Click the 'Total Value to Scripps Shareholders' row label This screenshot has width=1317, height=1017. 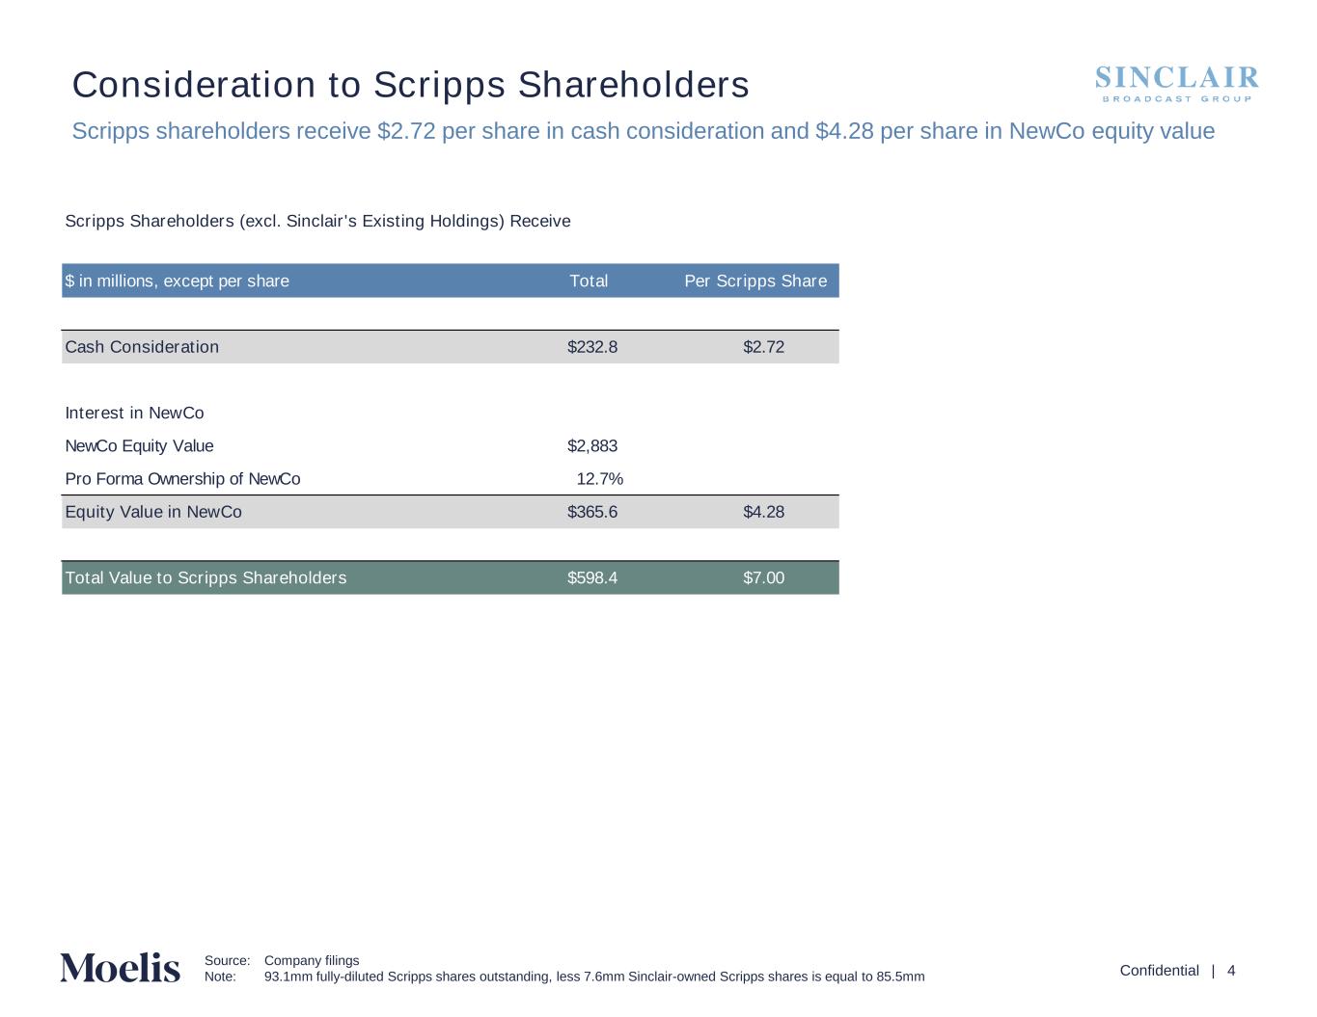pos(206,578)
